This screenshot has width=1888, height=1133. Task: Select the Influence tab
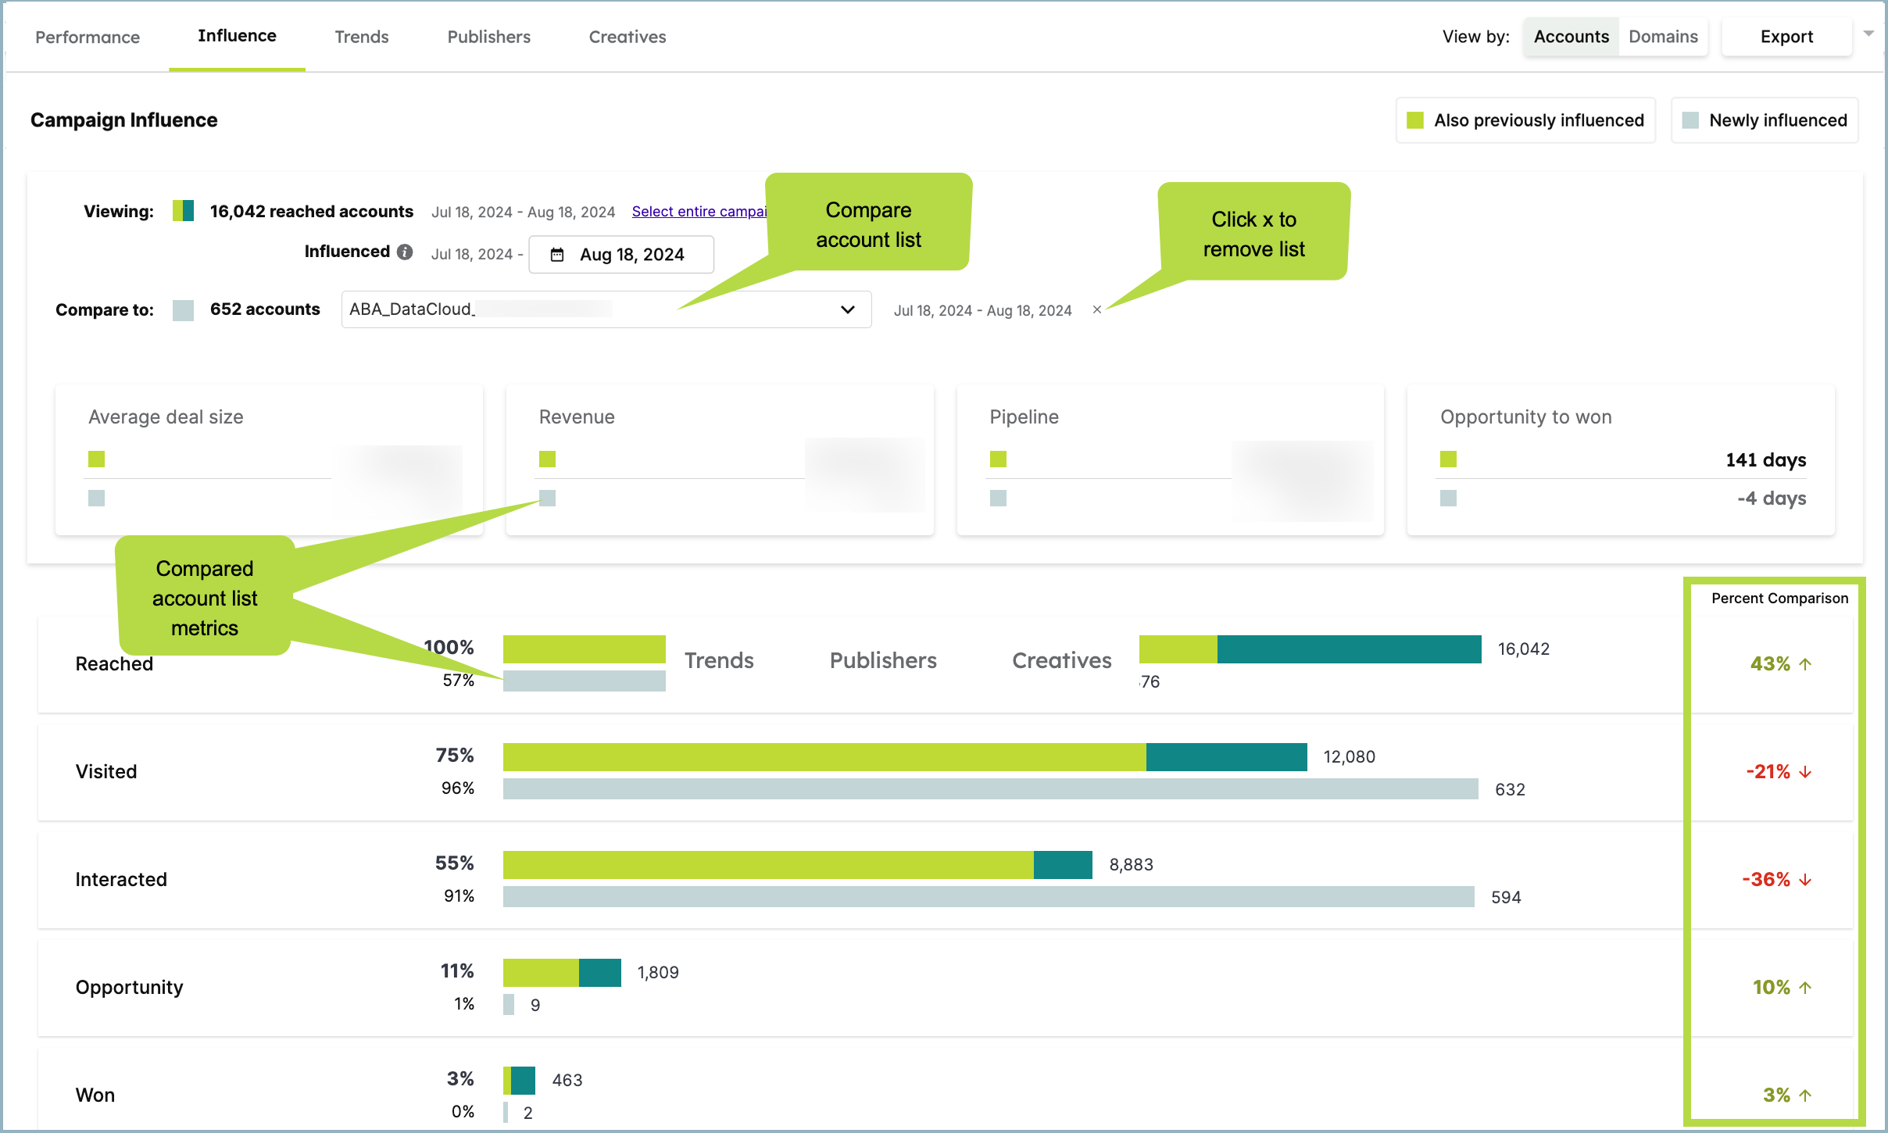point(237,36)
